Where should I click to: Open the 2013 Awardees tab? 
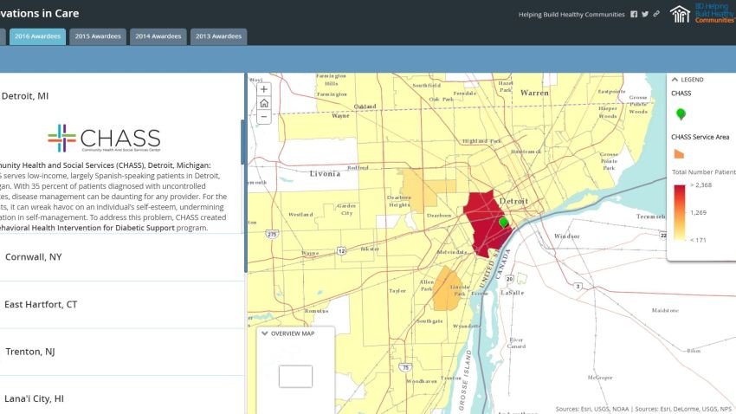(x=217, y=36)
